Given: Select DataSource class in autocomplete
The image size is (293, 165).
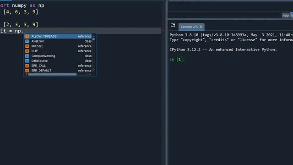Looking at the screenshot, I should click(58, 60).
